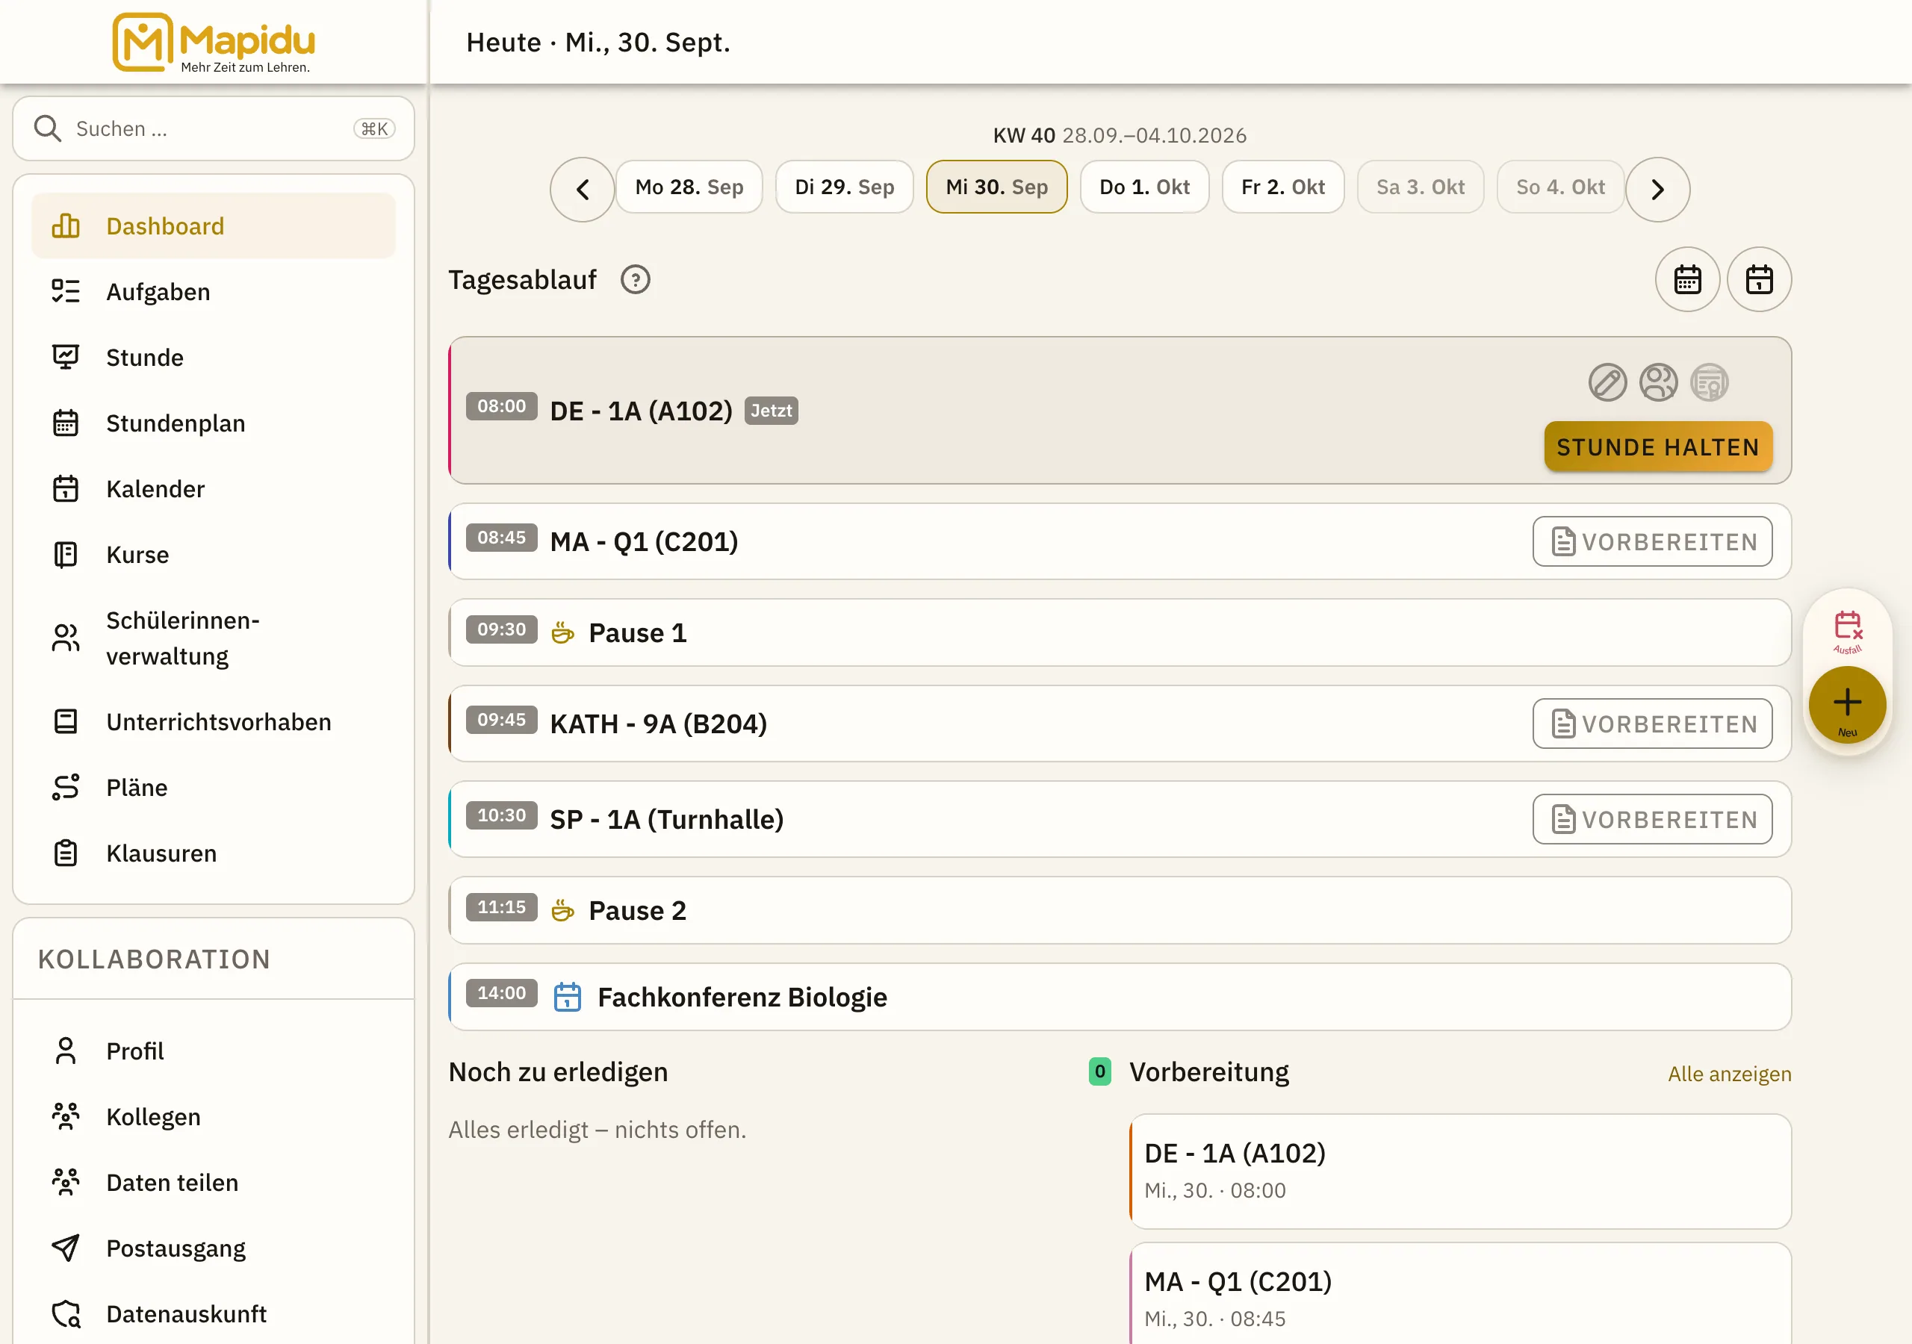This screenshot has height=1344, width=1912.
Task: Open Kollegen in the Kollaboration section
Action: pyautogui.click(x=213, y=1117)
